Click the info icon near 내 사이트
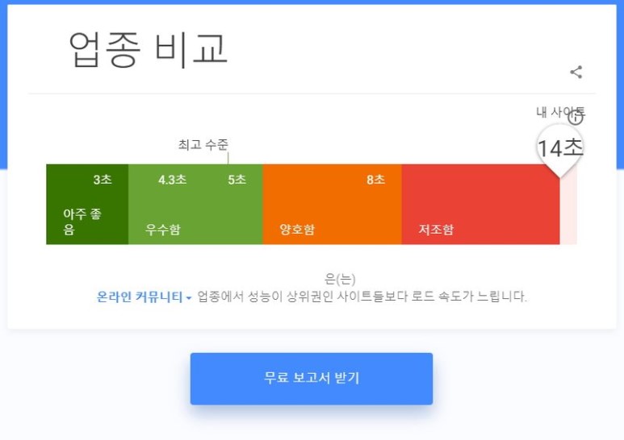This screenshot has width=624, height=440. click(x=576, y=118)
